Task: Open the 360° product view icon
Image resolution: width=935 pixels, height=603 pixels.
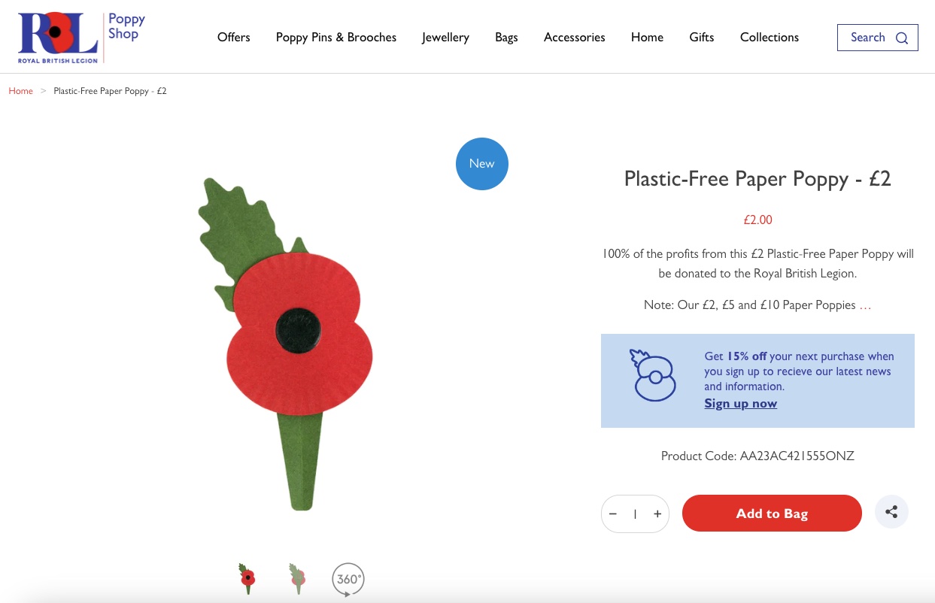Action: (x=348, y=580)
